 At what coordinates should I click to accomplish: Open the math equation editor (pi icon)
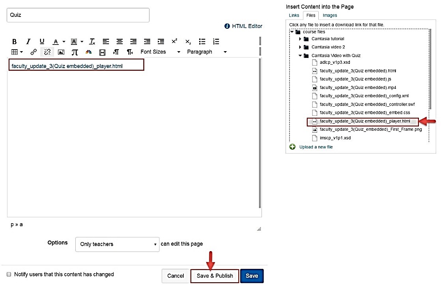(x=75, y=52)
